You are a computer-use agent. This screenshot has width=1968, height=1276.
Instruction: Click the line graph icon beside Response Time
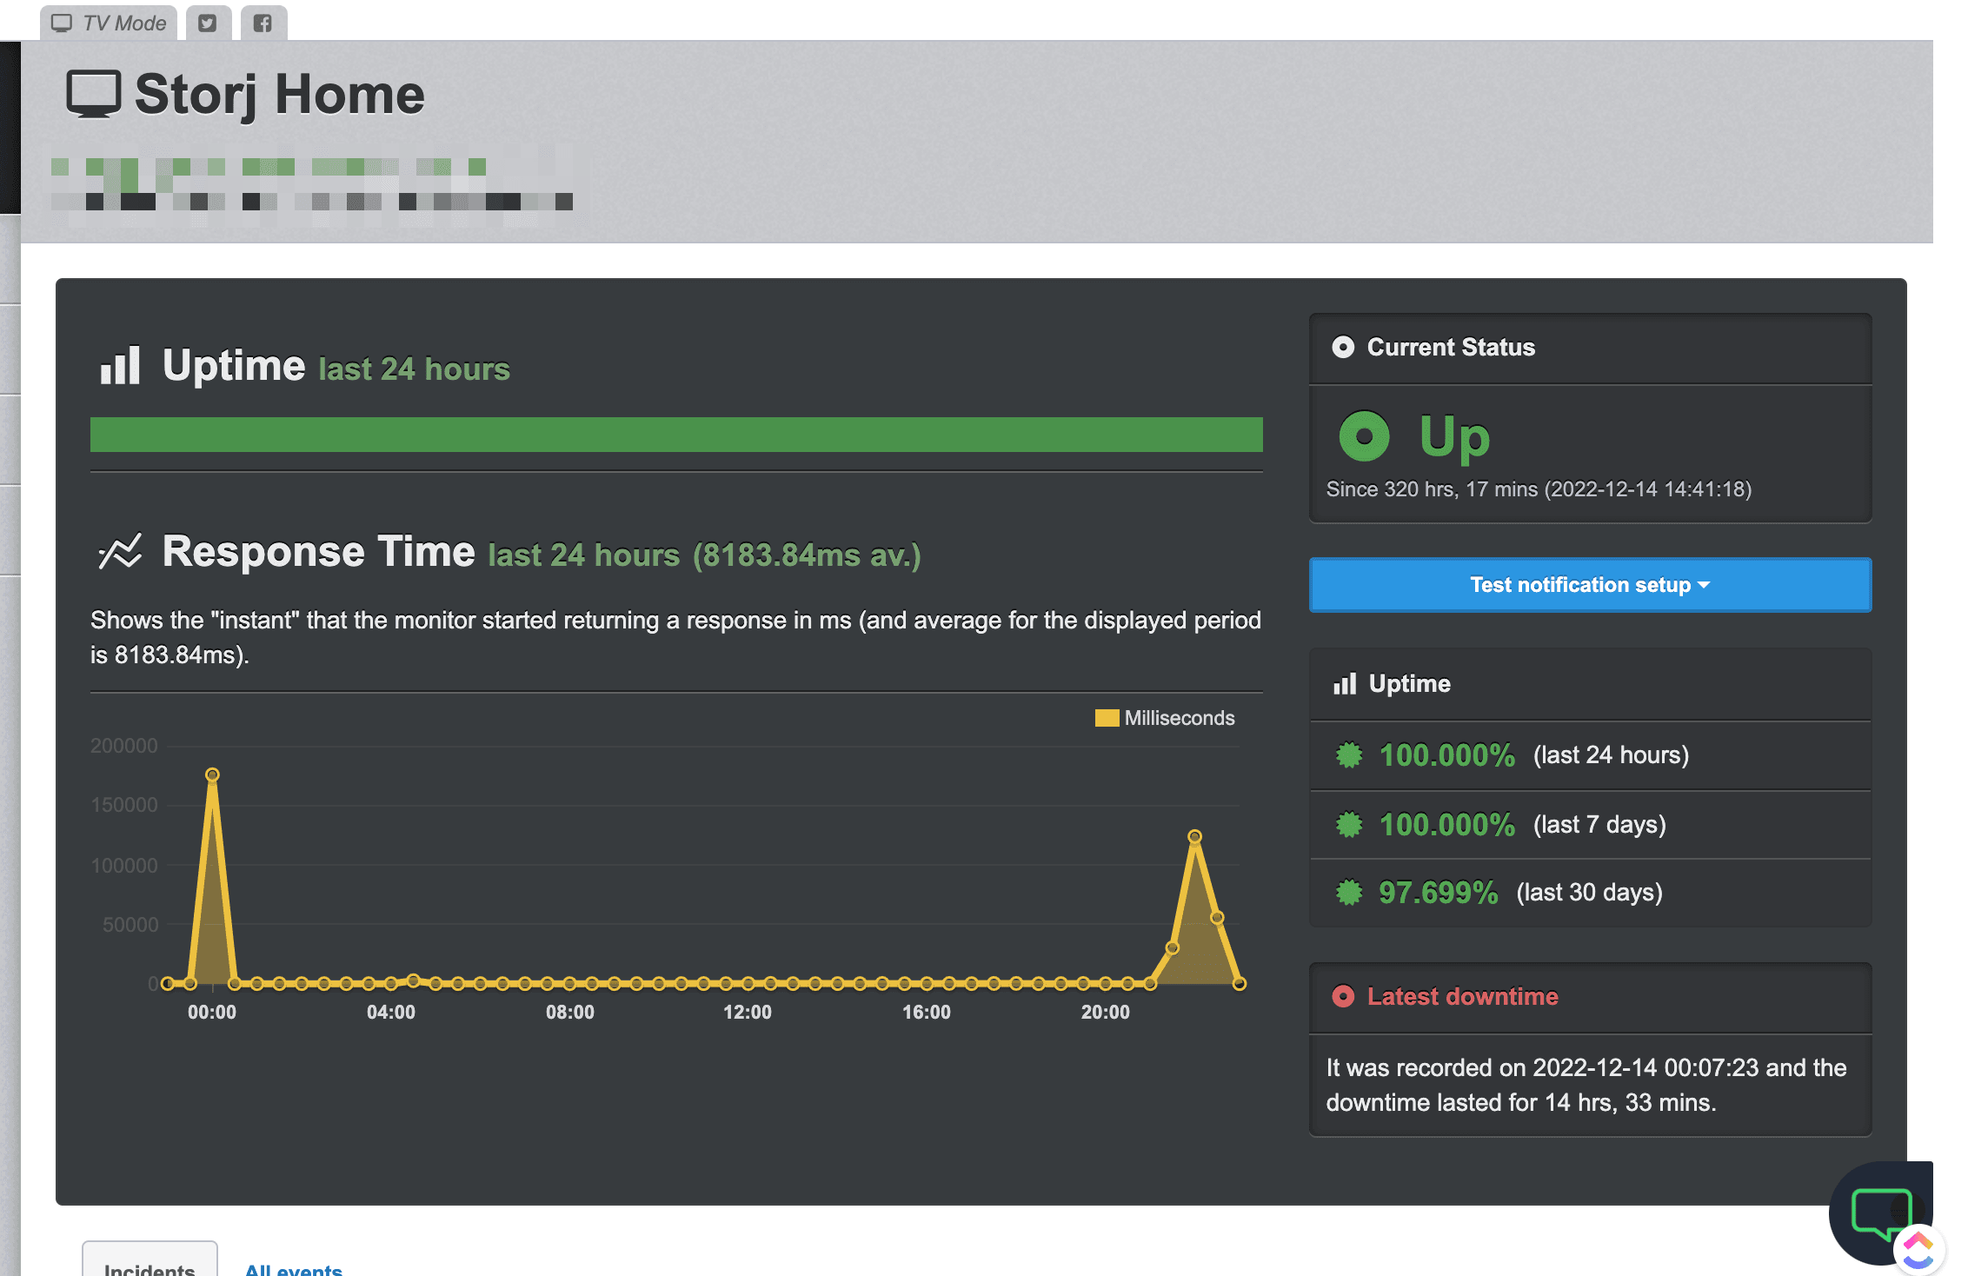120,552
